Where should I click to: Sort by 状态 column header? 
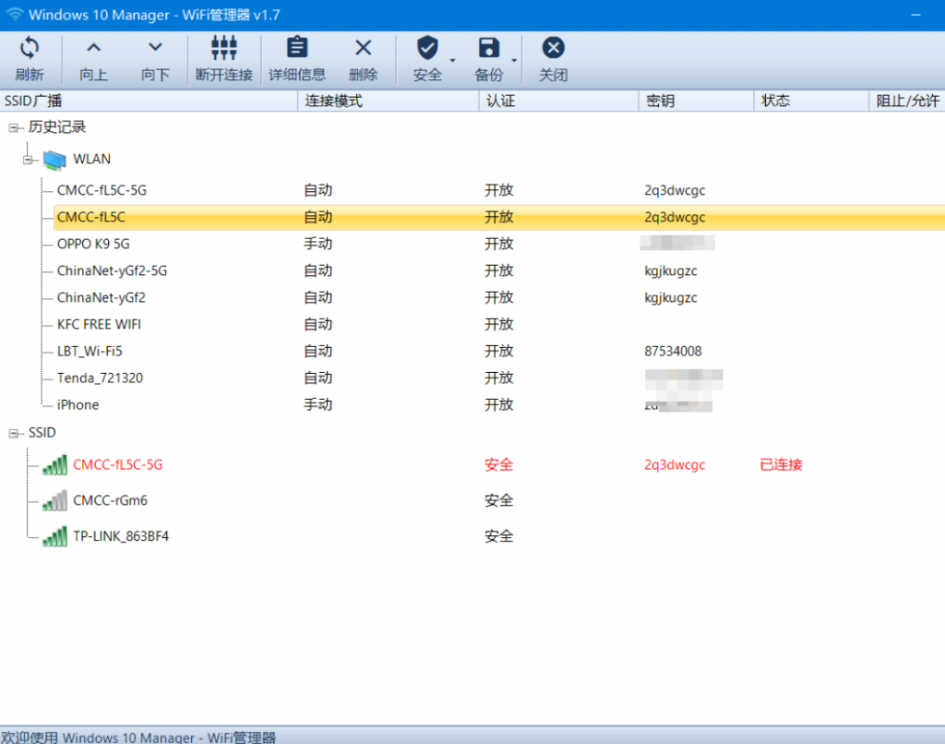[811, 101]
